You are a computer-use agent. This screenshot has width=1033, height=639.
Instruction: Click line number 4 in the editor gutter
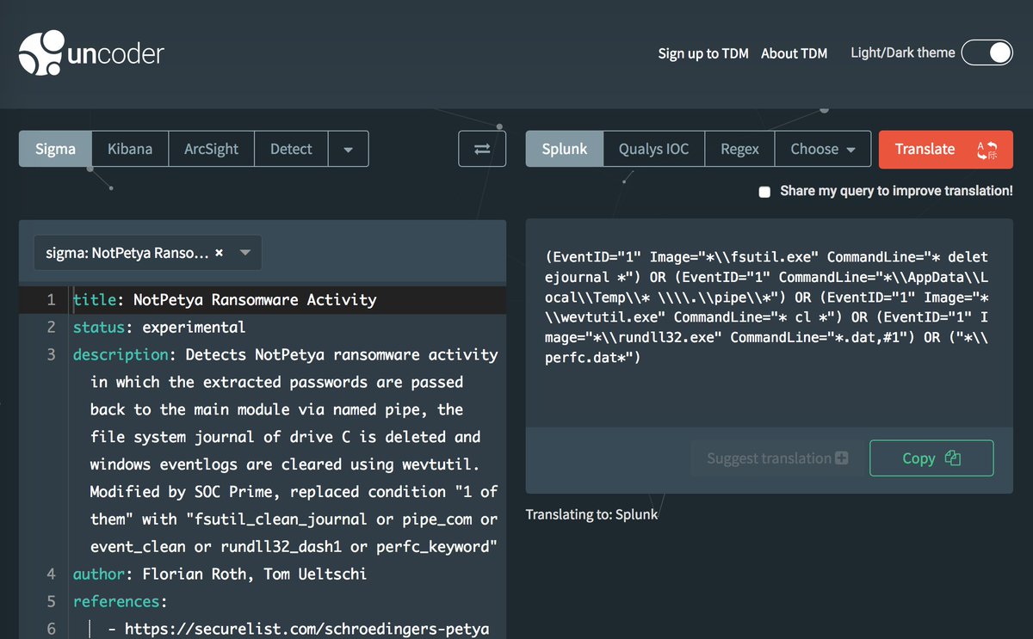click(51, 574)
